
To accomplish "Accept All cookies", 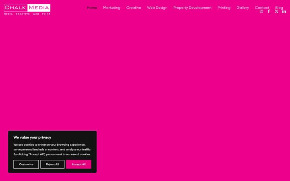I will click(79, 164).
